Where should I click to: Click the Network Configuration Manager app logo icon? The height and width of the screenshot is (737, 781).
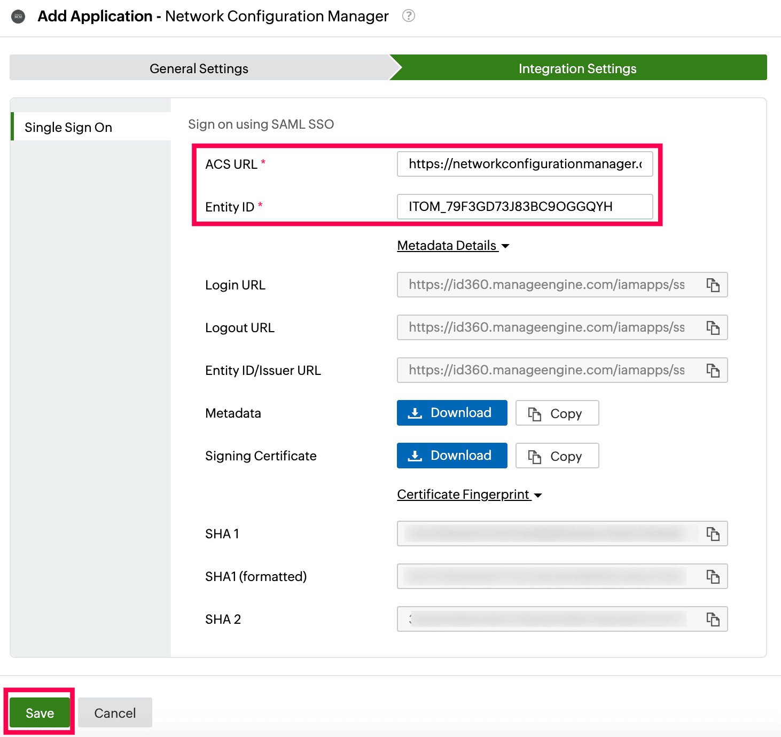pyautogui.click(x=19, y=17)
